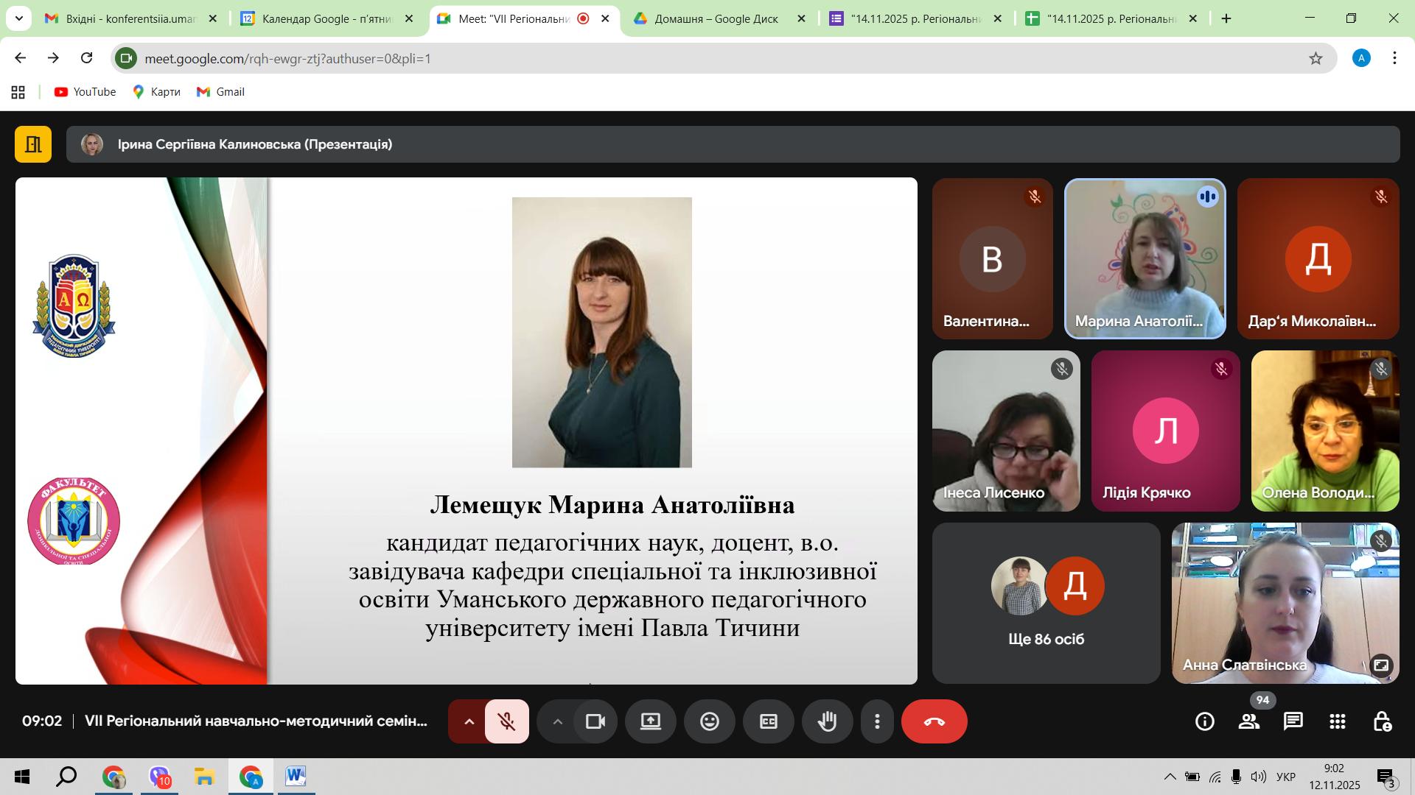Leave the call with red hang-up button
This screenshot has width=1415, height=795.
coord(934,721)
